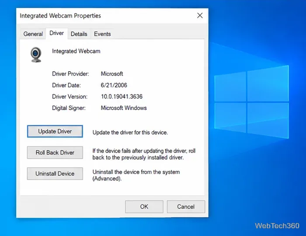Select the 'Driver Date:' label
Image resolution: width=306 pixels, height=236 pixels.
click(x=66, y=85)
